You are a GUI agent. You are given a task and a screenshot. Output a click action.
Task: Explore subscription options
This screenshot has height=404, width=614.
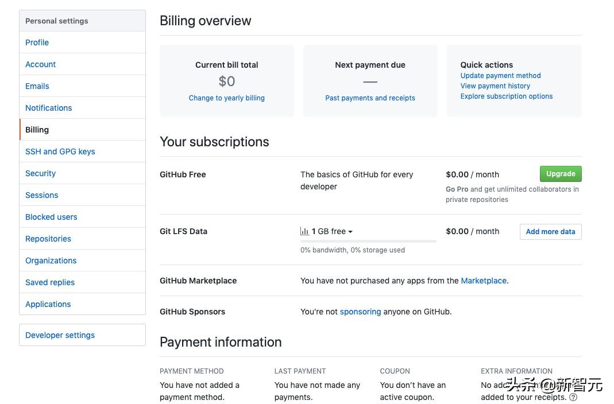tap(506, 96)
